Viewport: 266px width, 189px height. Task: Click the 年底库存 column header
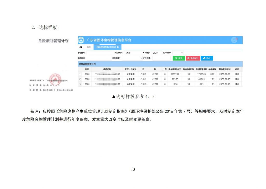(x=212, y=69)
